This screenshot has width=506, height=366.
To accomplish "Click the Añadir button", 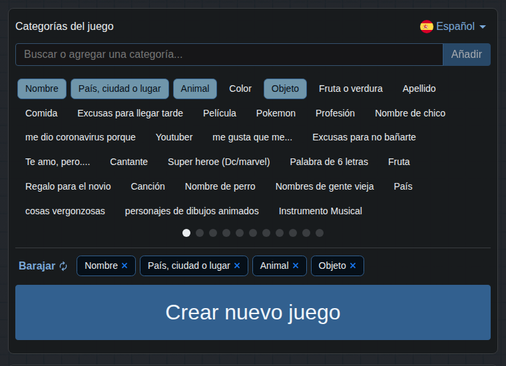I will pos(467,55).
